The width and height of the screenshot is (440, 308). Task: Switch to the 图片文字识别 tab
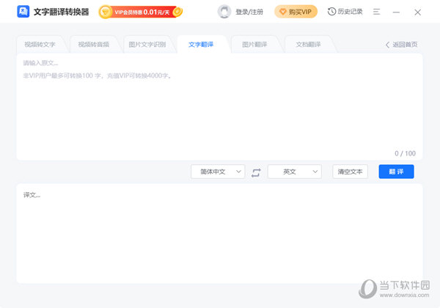[x=147, y=44]
